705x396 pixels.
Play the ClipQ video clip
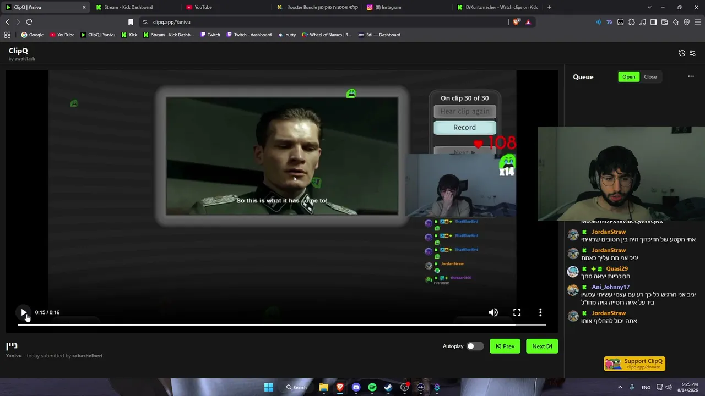24,312
